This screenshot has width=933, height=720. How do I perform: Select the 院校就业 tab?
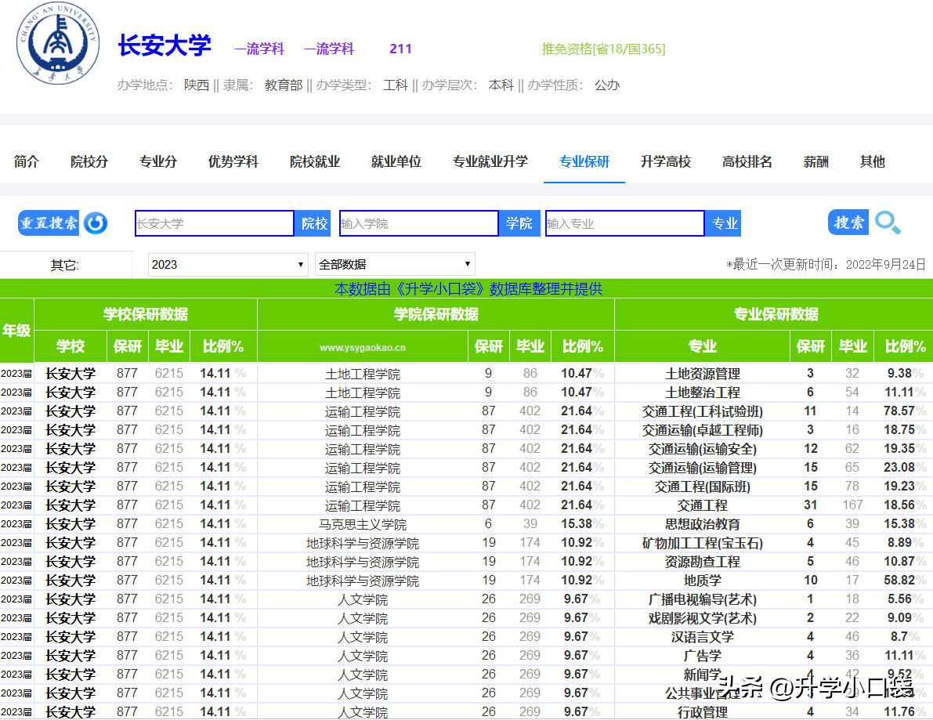pyautogui.click(x=315, y=161)
